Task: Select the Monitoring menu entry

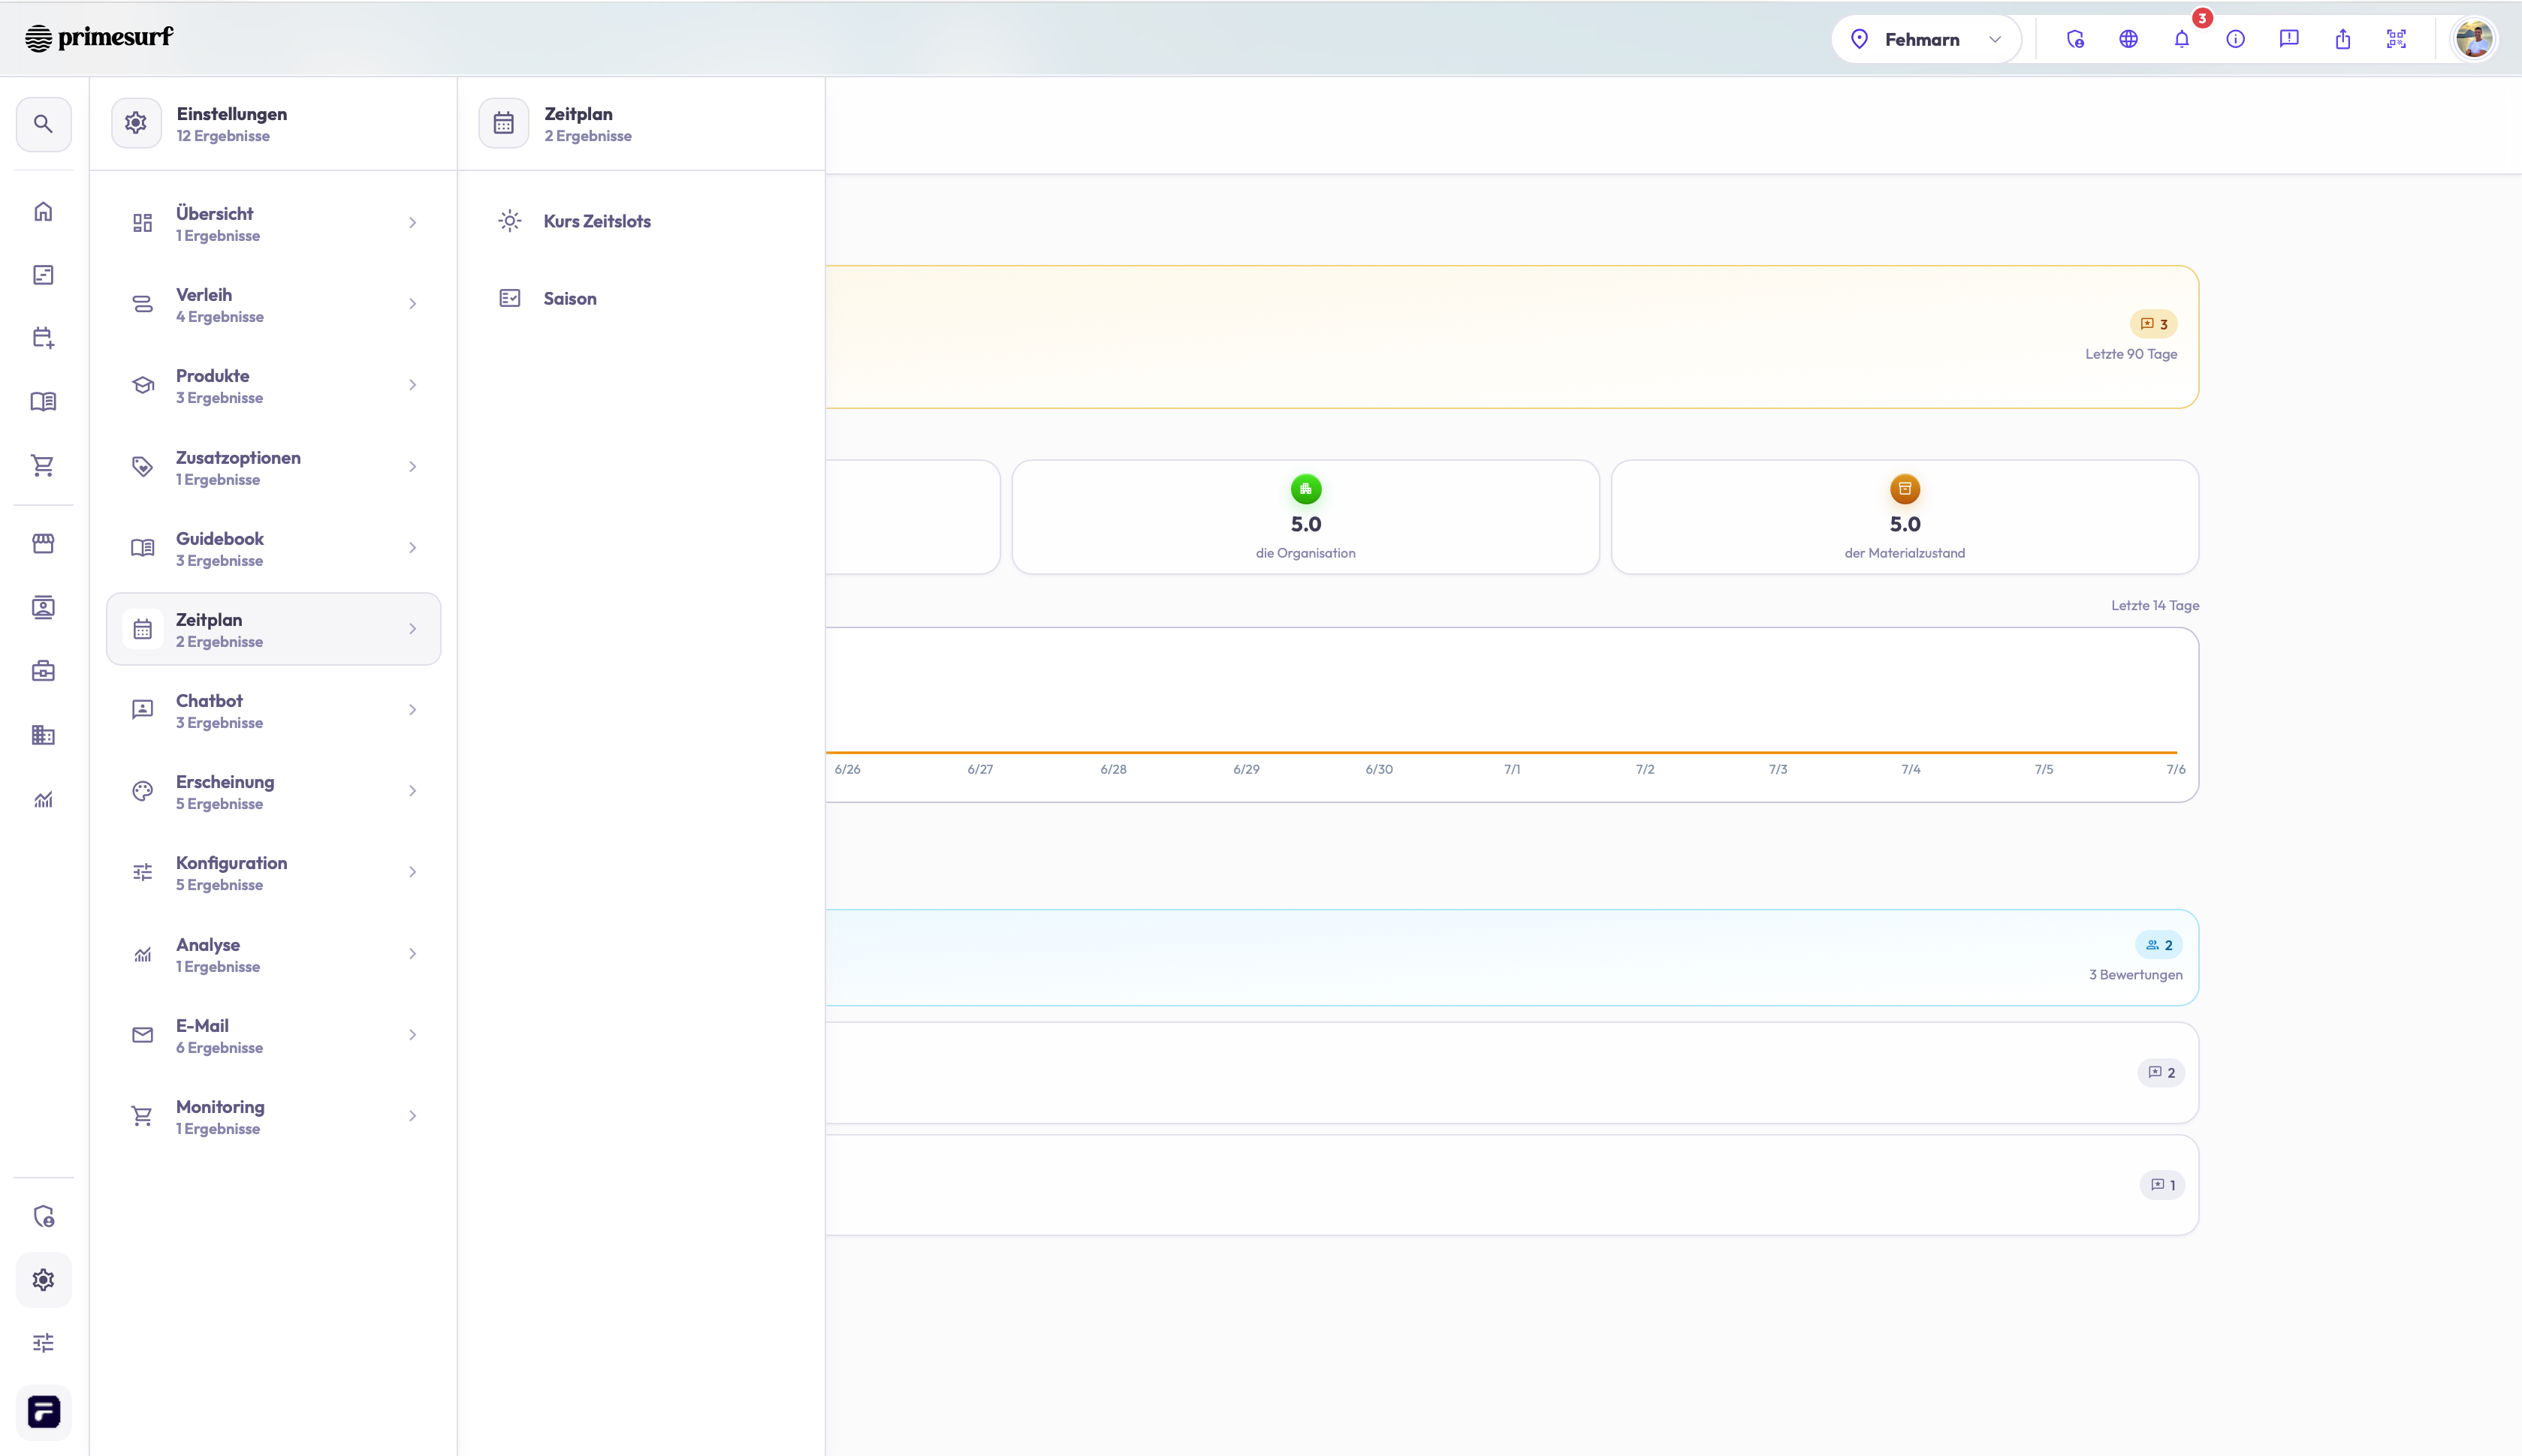Action: (x=273, y=1116)
